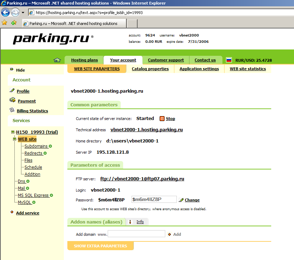Open Redirects in the services tree
Screen dimensions: 294x260
tap(33, 153)
